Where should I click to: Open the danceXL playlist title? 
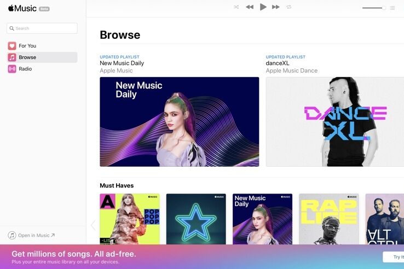[x=278, y=63]
